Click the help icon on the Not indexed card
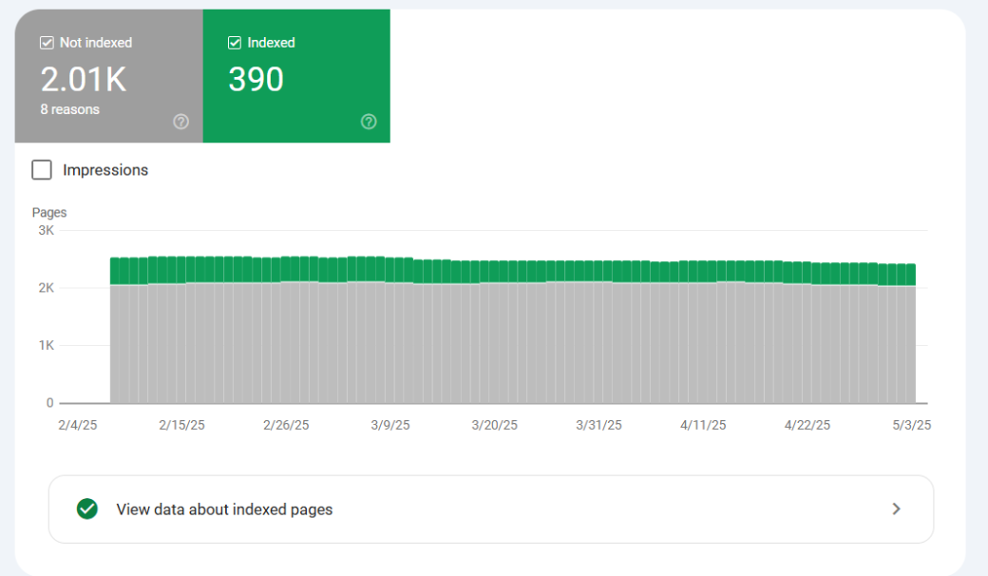988x576 pixels. coord(180,121)
